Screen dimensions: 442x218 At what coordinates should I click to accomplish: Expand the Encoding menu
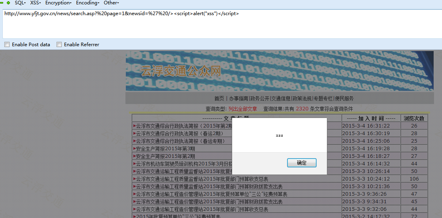(88, 3)
